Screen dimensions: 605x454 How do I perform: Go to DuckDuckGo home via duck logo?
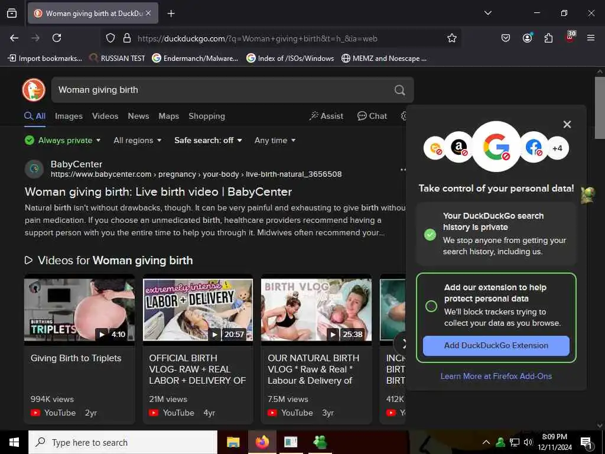[x=34, y=90]
